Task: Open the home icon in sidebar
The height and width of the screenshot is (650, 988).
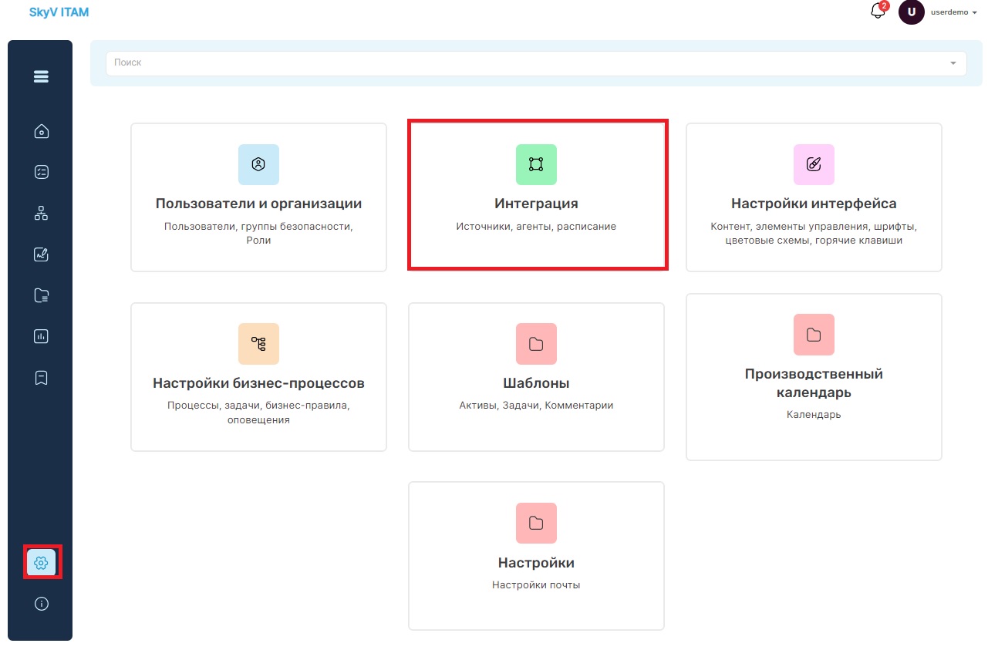Action: pyautogui.click(x=42, y=131)
